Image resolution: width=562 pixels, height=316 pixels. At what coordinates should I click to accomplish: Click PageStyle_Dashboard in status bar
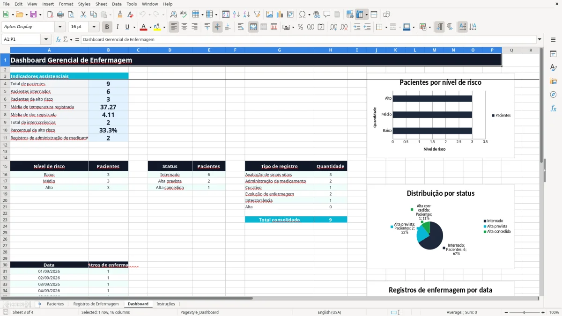click(200, 312)
